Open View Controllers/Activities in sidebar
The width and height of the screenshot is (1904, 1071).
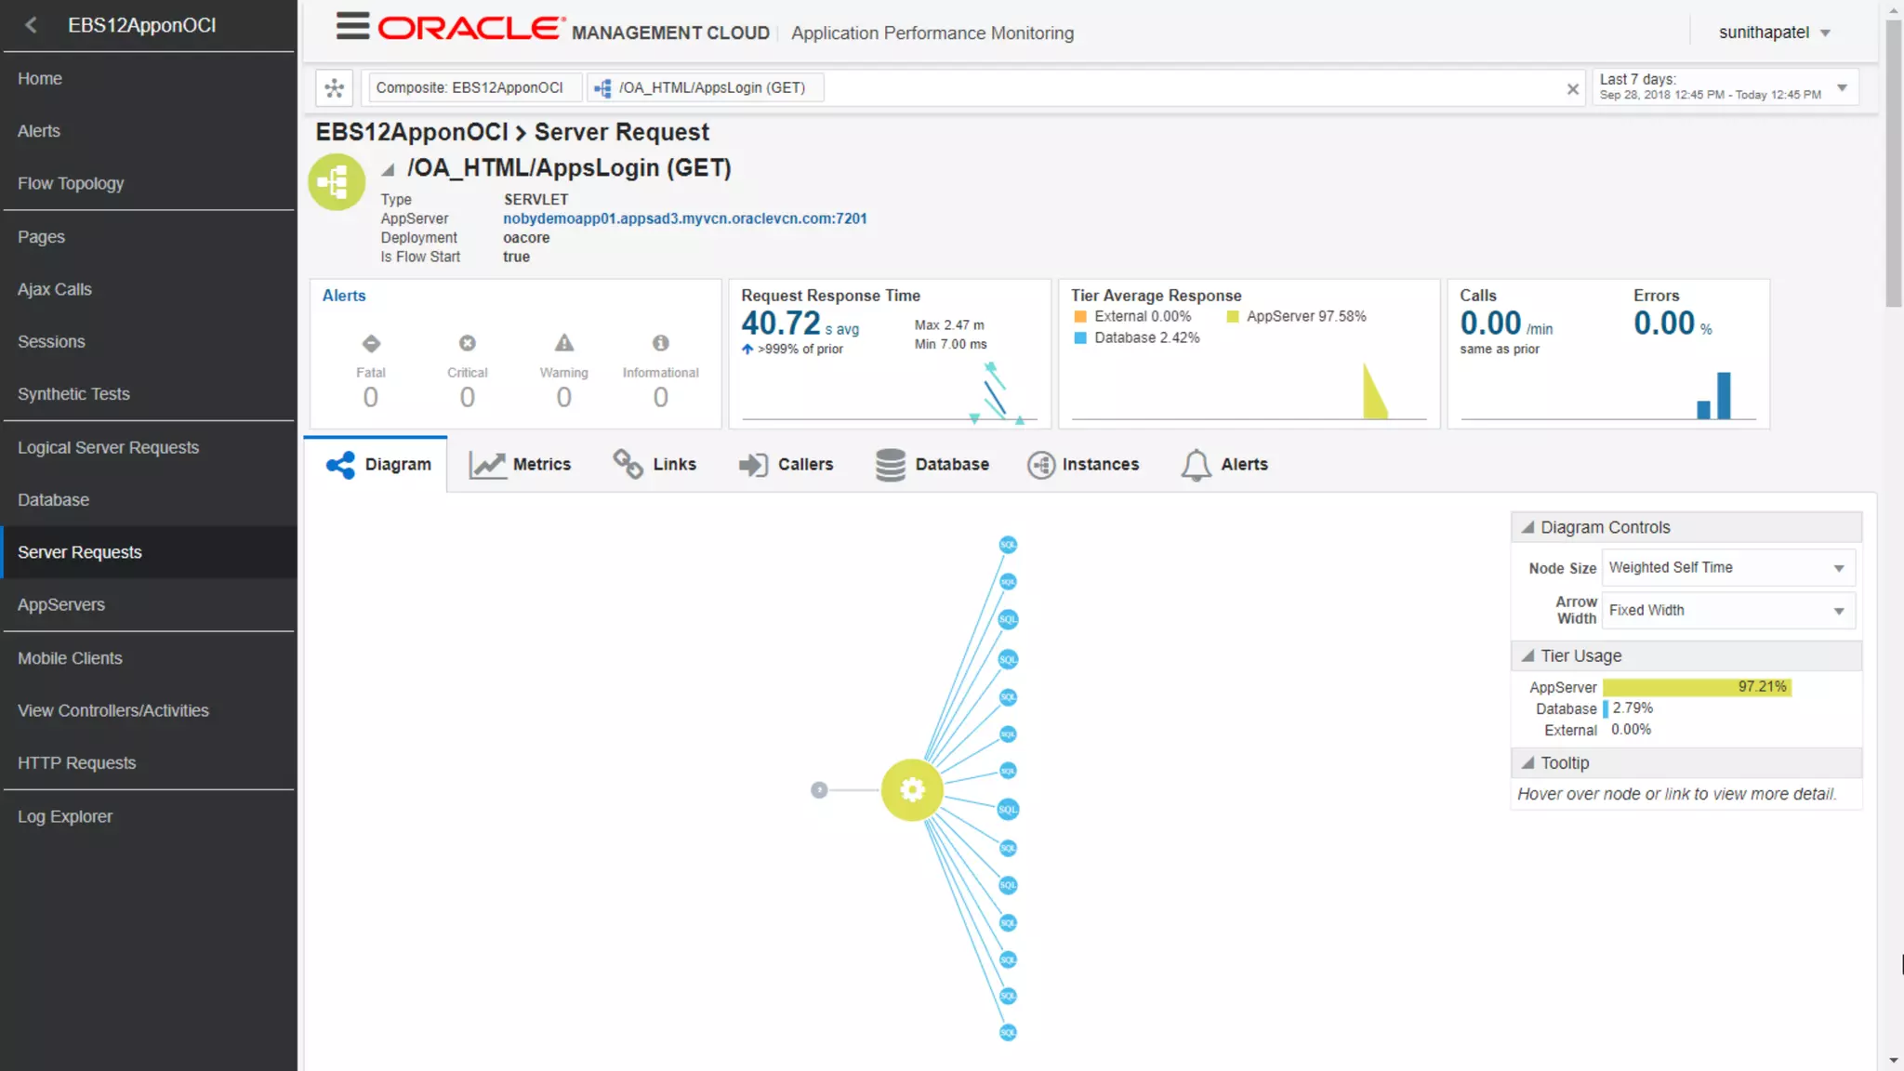pyautogui.click(x=149, y=710)
